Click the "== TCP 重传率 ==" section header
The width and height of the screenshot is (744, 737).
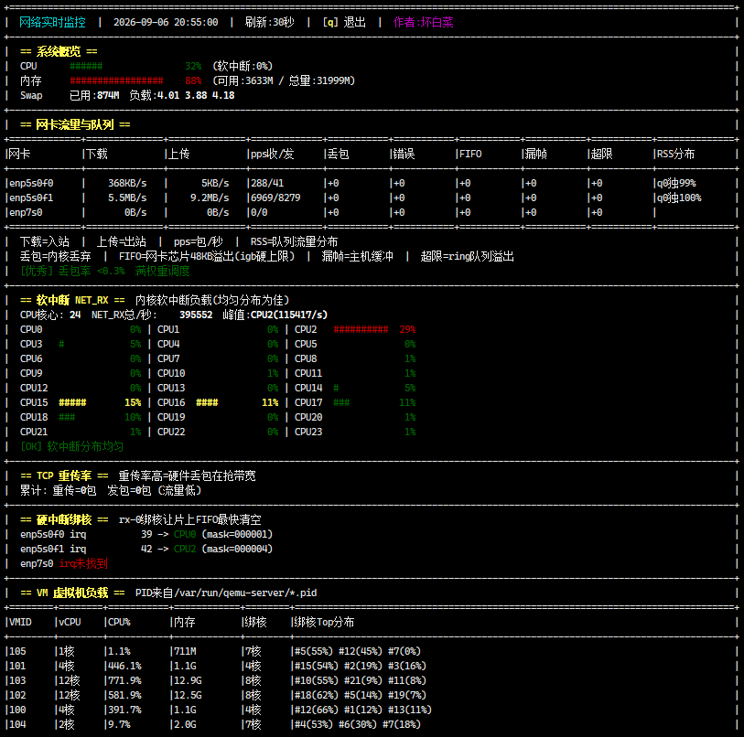click(64, 476)
